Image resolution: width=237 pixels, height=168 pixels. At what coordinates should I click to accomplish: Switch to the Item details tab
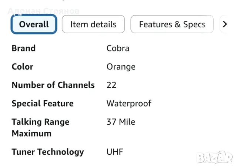point(93,24)
